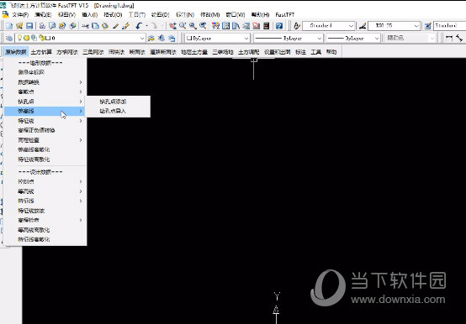466x324 pixels.
Task: Click the Linear Dimension icon
Action: [x=449, y=38]
